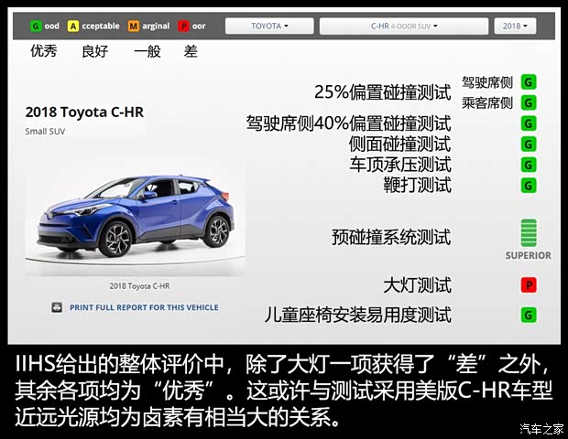
Task: Click the 优秀 translation label
Action: click(44, 51)
